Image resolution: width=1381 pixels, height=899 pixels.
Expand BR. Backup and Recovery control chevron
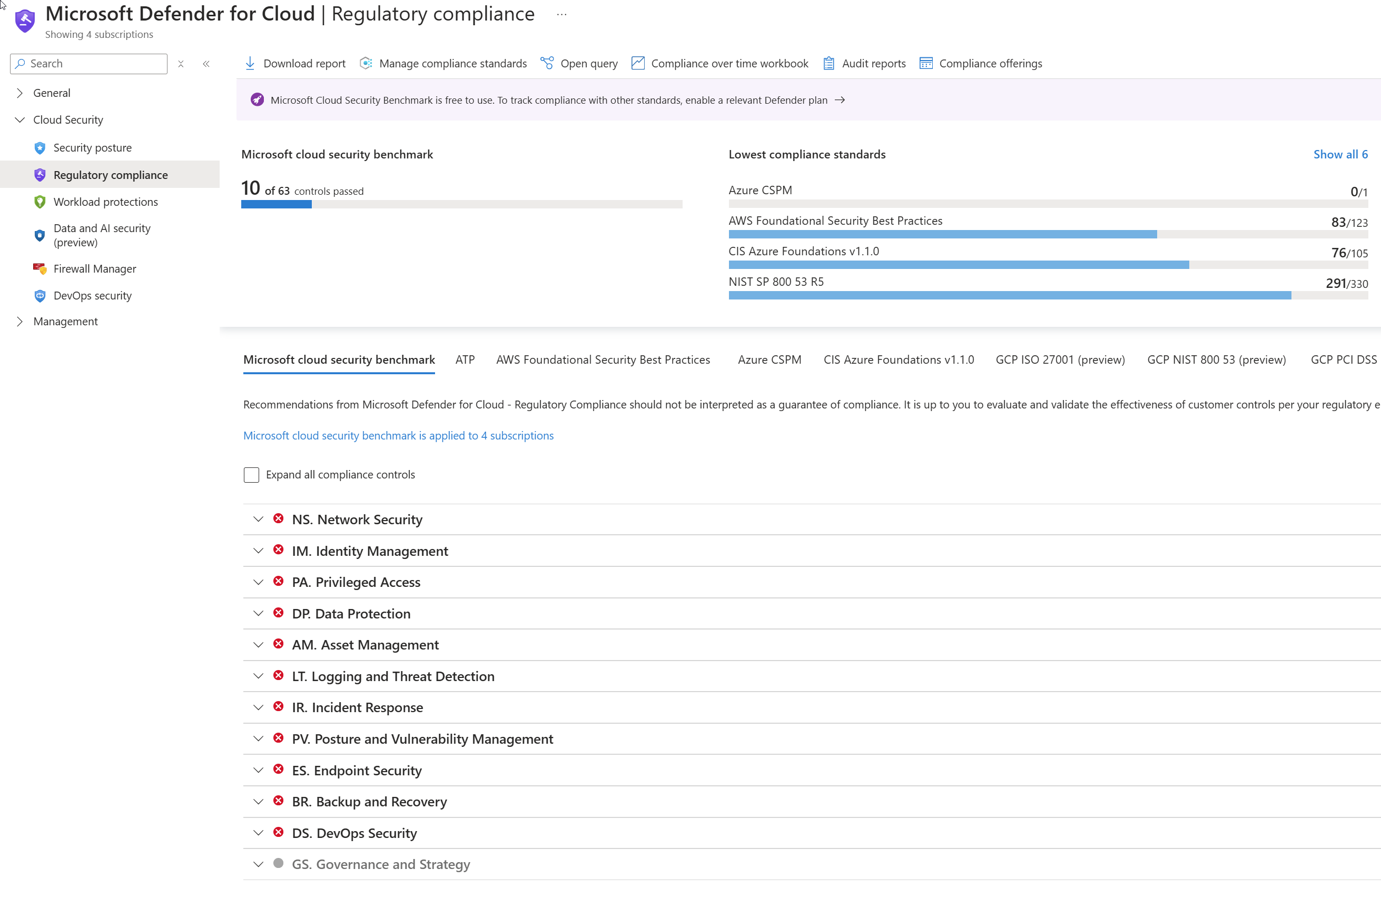click(258, 801)
